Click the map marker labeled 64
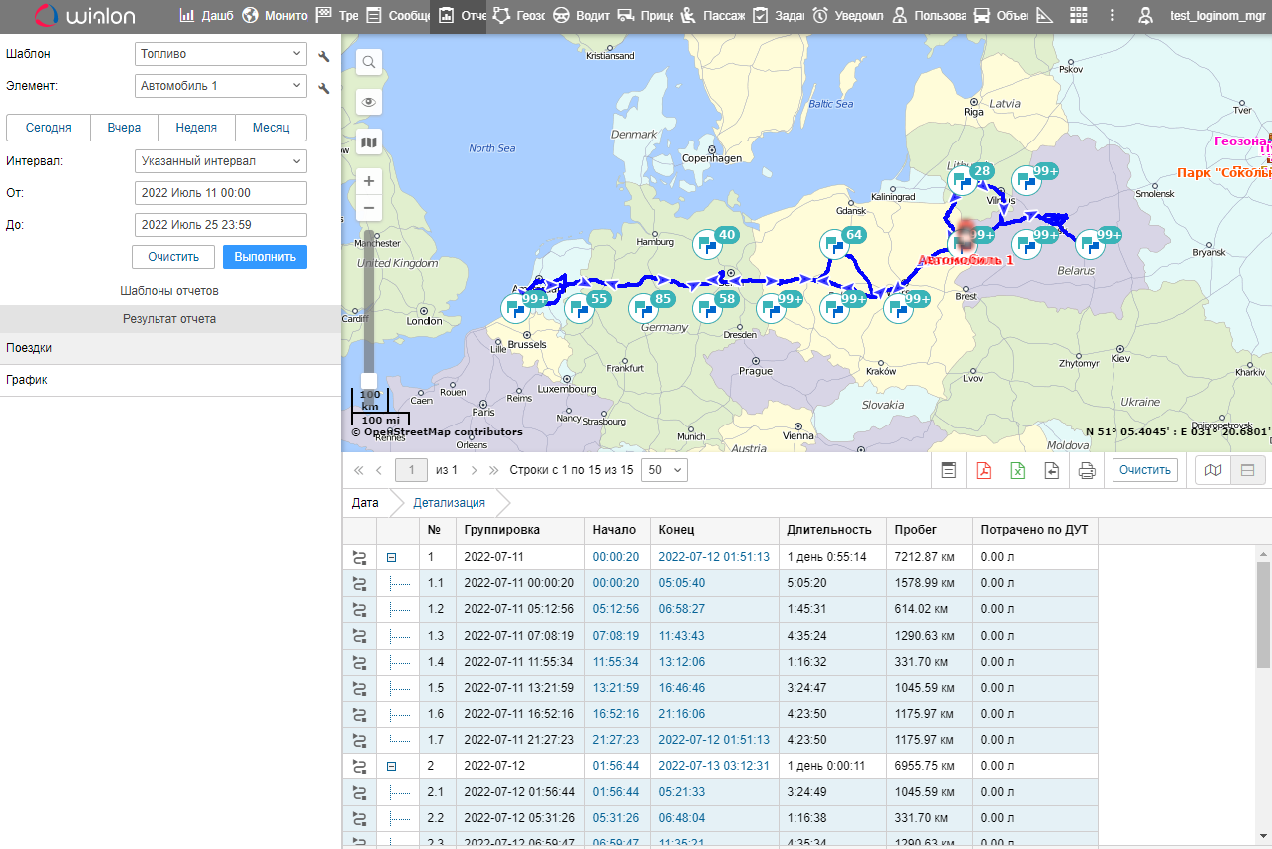This screenshot has height=849, width=1272. click(x=835, y=243)
